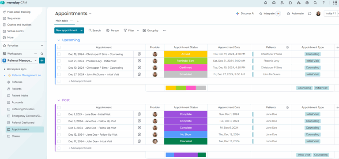
Task: Click the Integrate button
Action: 270,13
